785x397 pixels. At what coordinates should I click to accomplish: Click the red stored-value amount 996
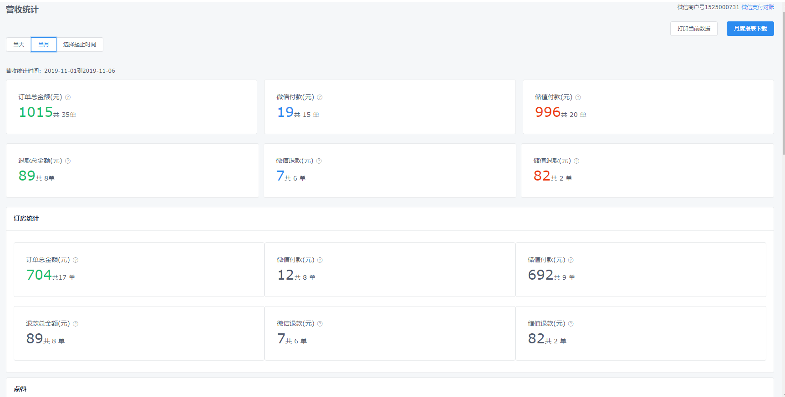click(x=548, y=112)
